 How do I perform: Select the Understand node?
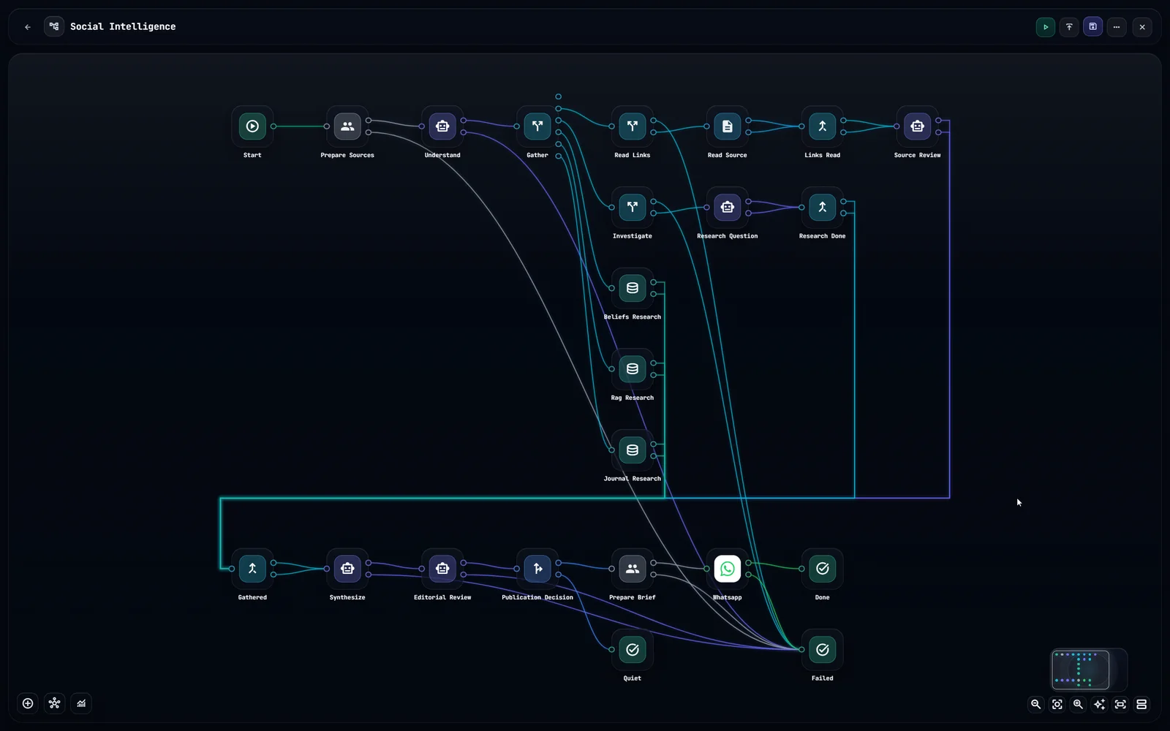(442, 126)
